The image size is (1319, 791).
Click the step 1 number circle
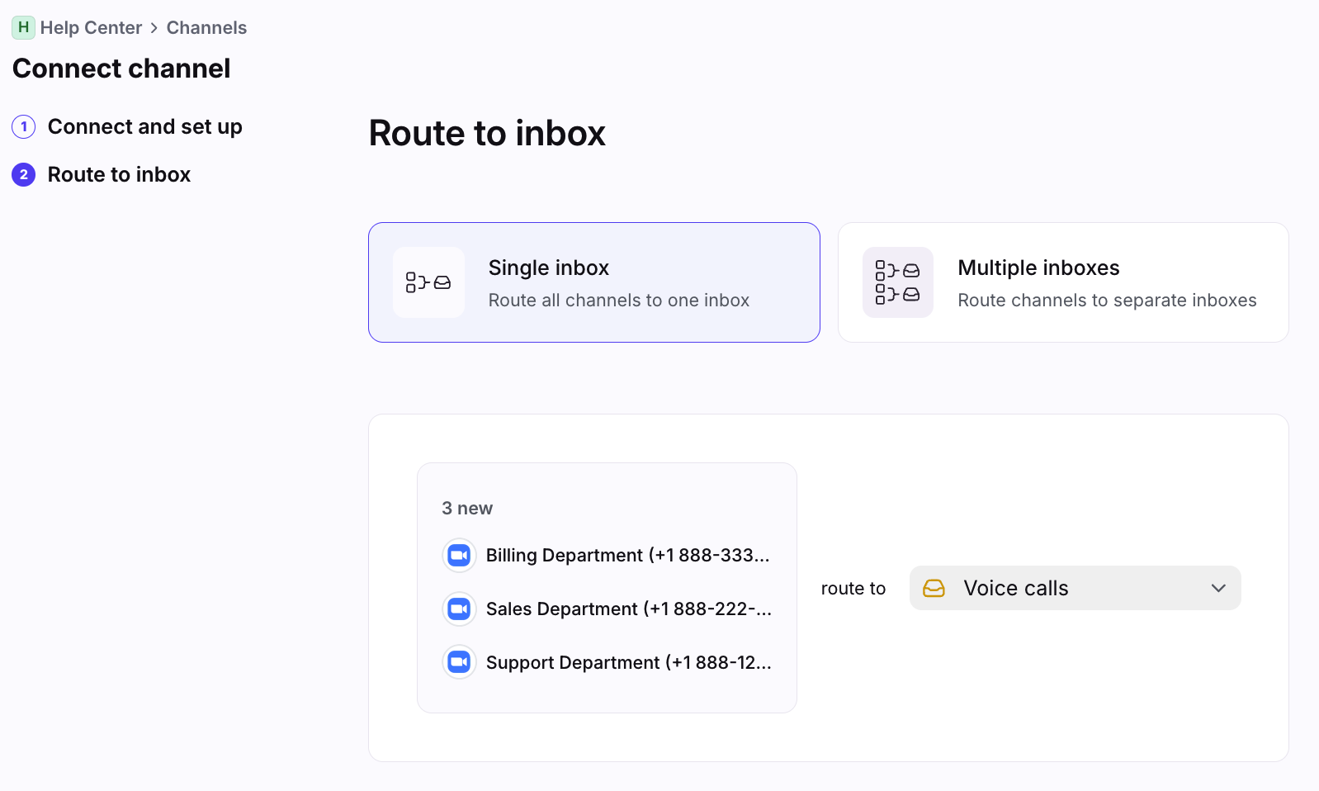pyautogui.click(x=23, y=127)
